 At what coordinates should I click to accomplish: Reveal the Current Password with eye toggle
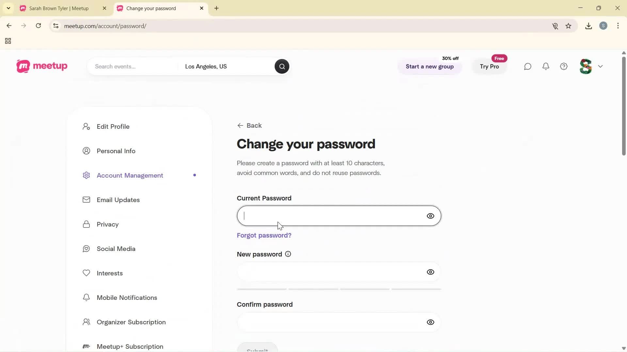pyautogui.click(x=430, y=216)
